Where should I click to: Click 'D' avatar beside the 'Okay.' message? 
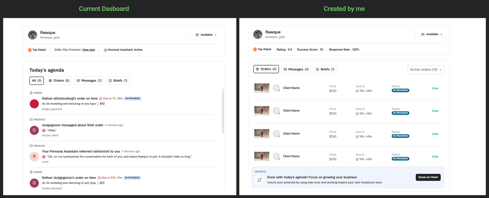tap(34, 130)
